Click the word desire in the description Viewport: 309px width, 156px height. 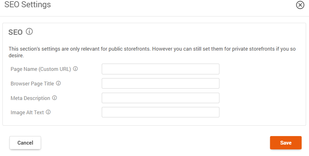16,56
